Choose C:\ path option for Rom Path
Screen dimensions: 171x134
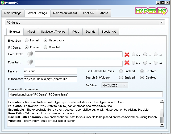coord(134,63)
